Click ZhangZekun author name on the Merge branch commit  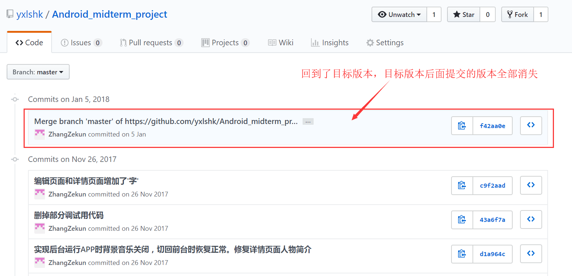pos(67,134)
